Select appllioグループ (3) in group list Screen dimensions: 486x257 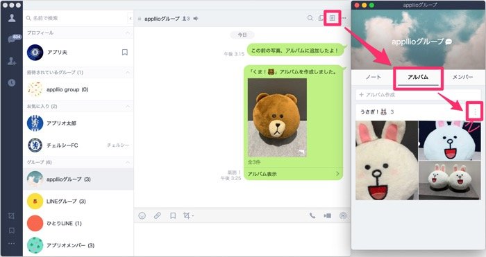coord(78,179)
